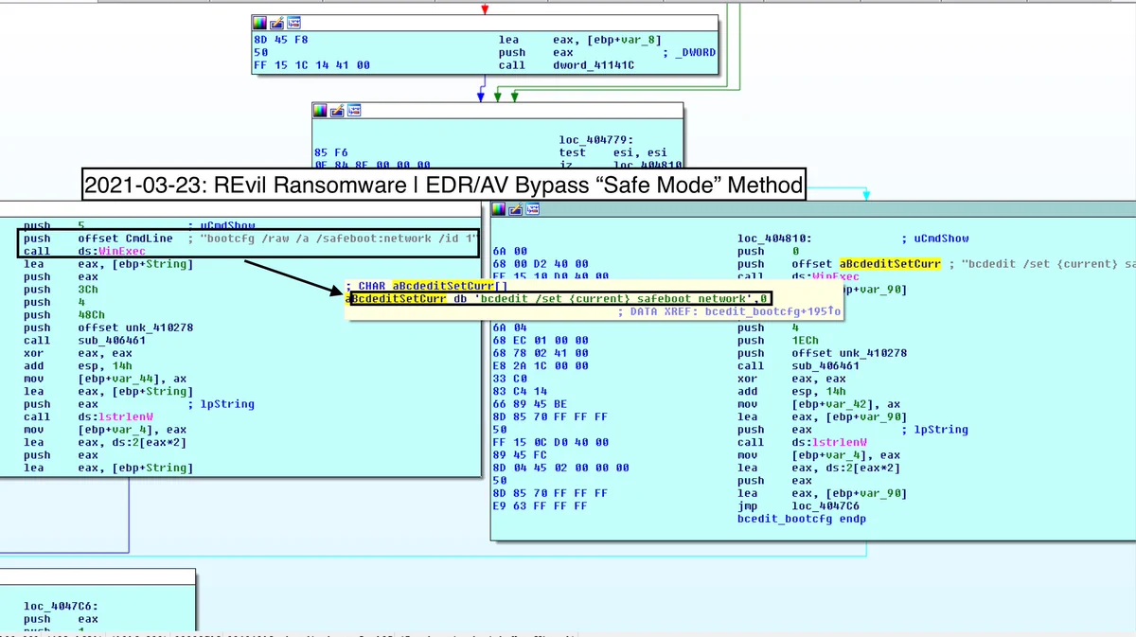Open node color picker on loc_404810 block
This screenshot has height=637, width=1136.
pyautogui.click(x=499, y=210)
